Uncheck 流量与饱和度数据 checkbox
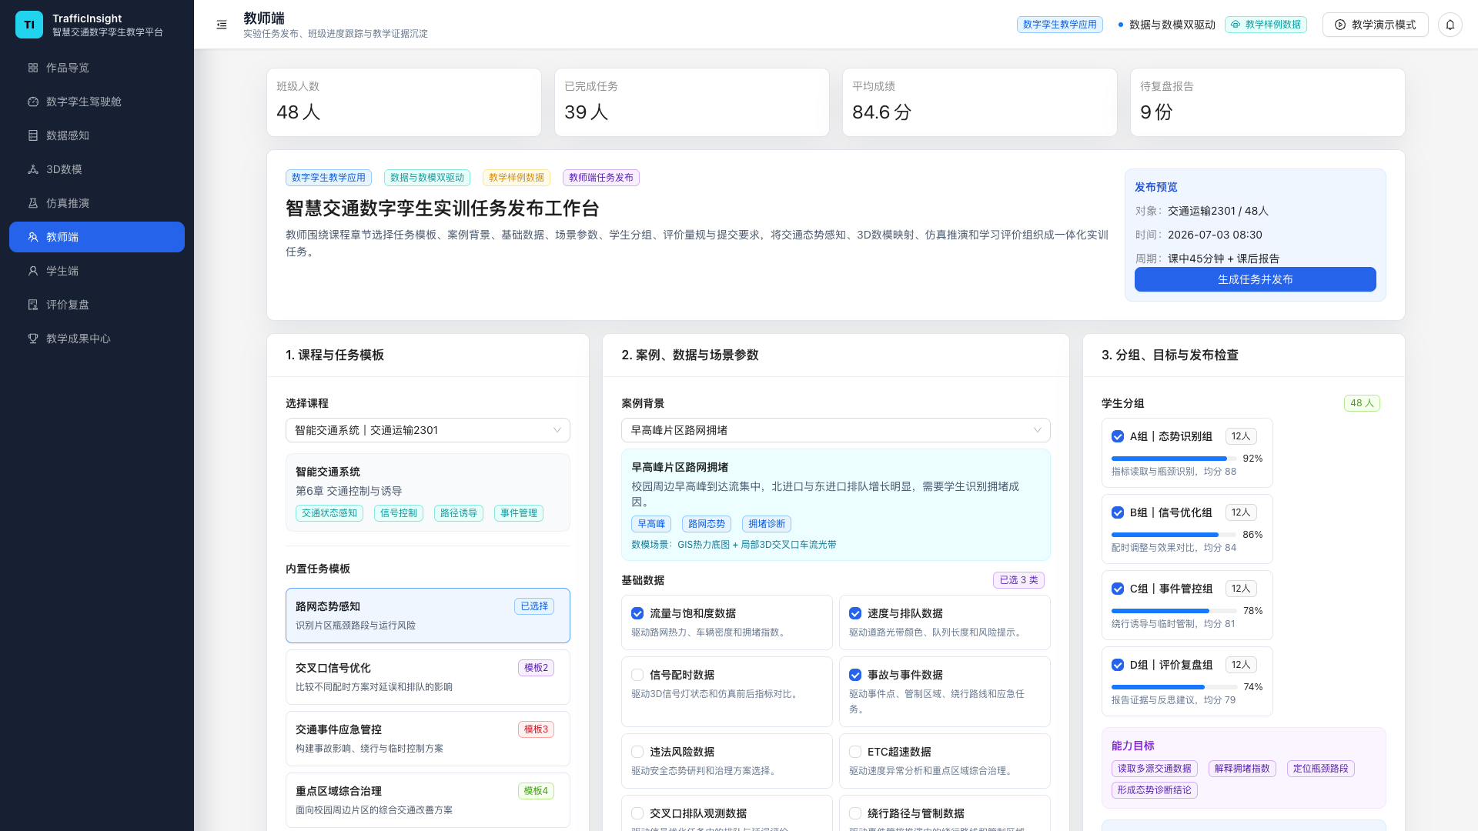Image resolution: width=1478 pixels, height=831 pixels. 637,613
